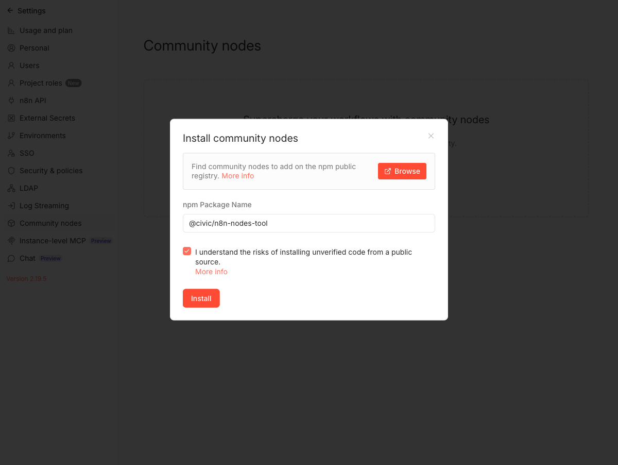Open SSO settings
The image size is (618, 465).
point(27,153)
